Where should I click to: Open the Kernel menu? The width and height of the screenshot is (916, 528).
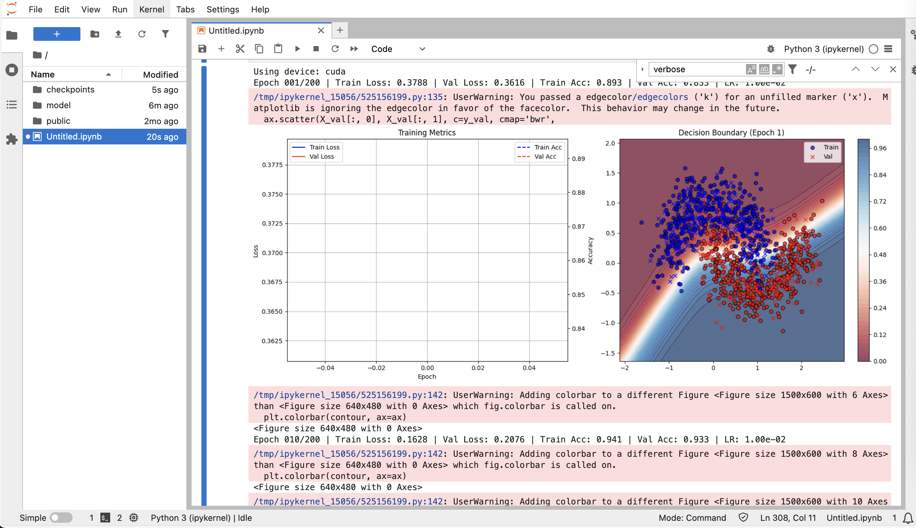pos(151,9)
